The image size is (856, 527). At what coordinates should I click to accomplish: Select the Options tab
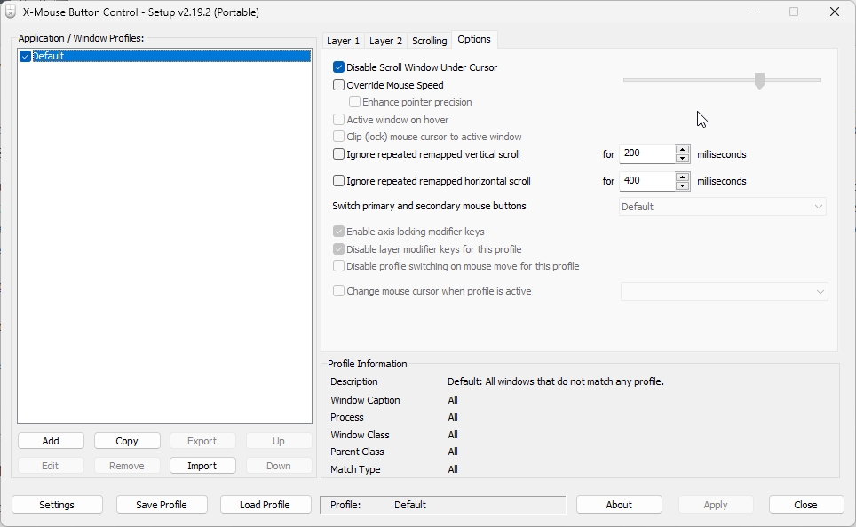(474, 39)
